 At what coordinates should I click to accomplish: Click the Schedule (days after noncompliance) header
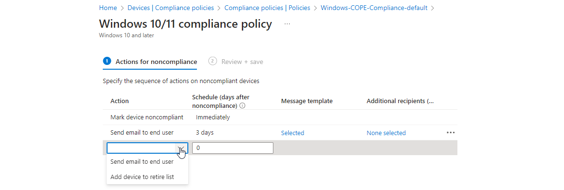[221, 101]
